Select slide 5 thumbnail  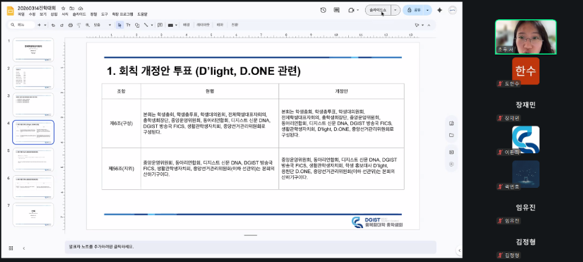33,160
